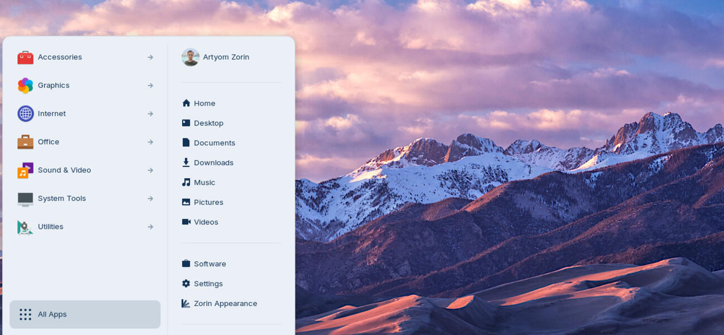This screenshot has height=335, width=724.
Task: Open the Utilities category icon
Action: coord(25,227)
